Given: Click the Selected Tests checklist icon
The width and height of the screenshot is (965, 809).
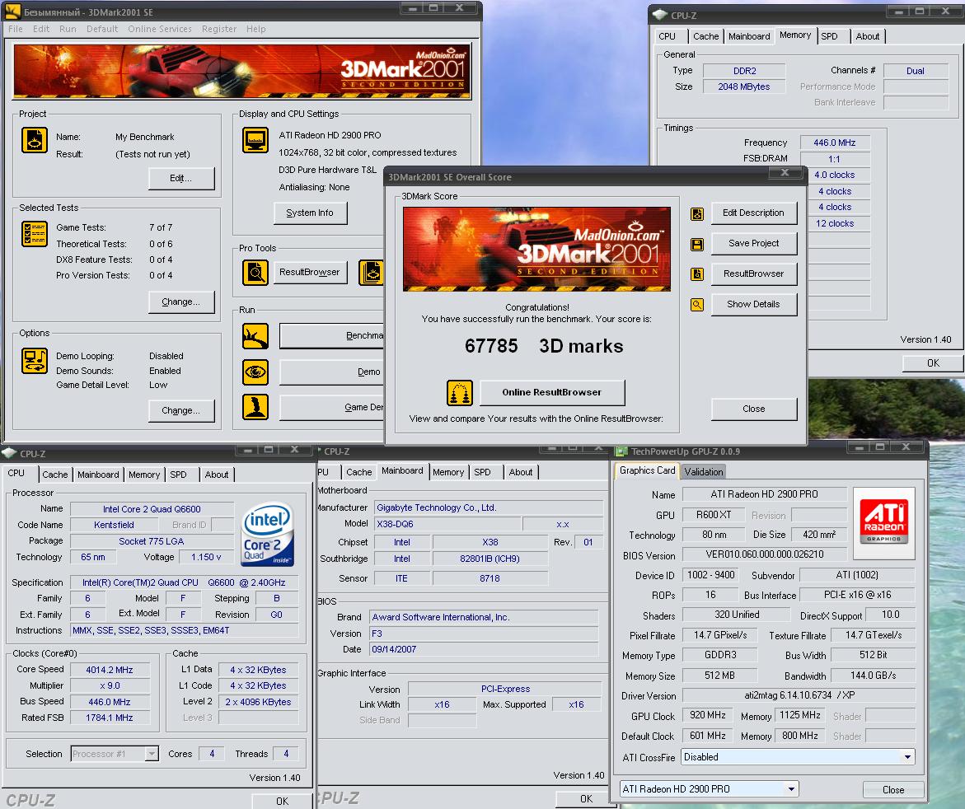Looking at the screenshot, I should 35,234.
